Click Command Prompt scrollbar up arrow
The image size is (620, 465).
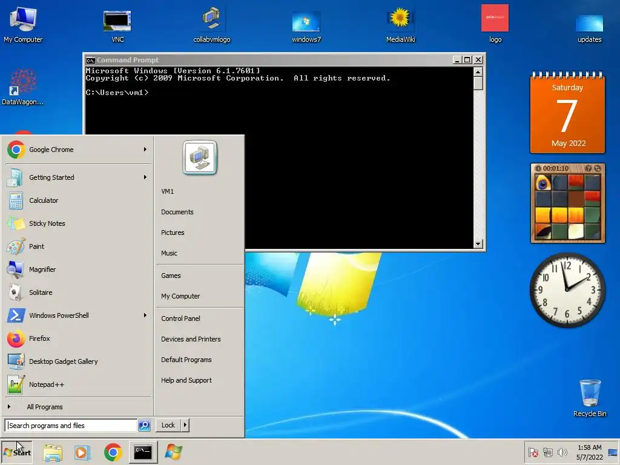(x=478, y=72)
